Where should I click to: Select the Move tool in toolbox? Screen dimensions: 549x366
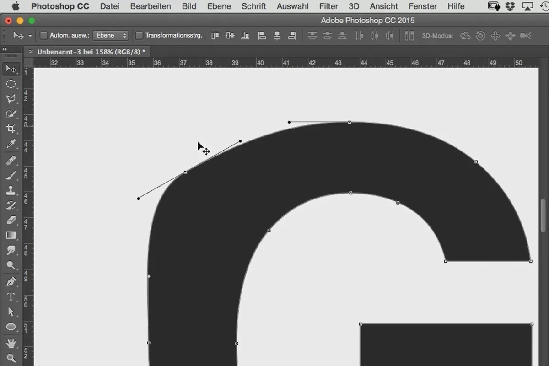click(11, 69)
